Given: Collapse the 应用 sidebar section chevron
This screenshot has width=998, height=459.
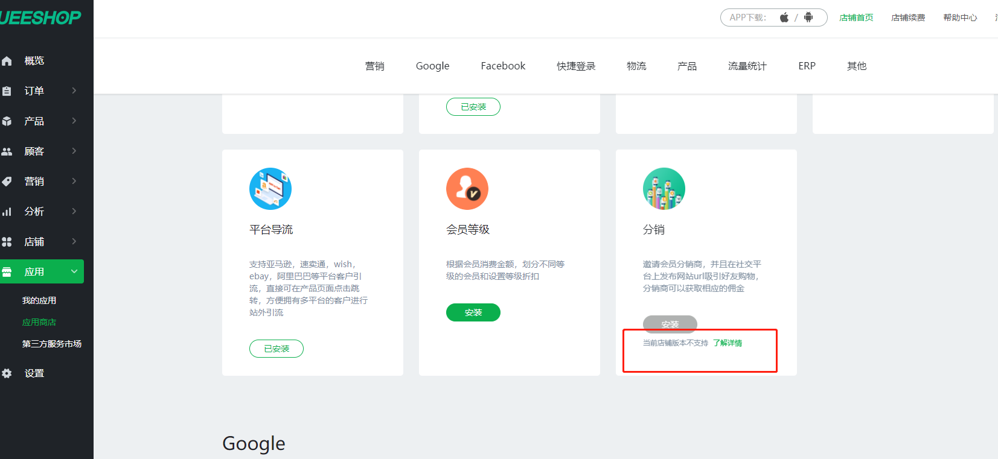Looking at the screenshot, I should point(74,271).
